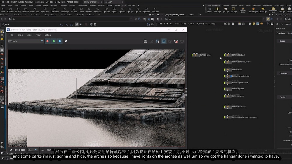Toggle the blue channel in Frame Buffer

[x=60, y=41]
